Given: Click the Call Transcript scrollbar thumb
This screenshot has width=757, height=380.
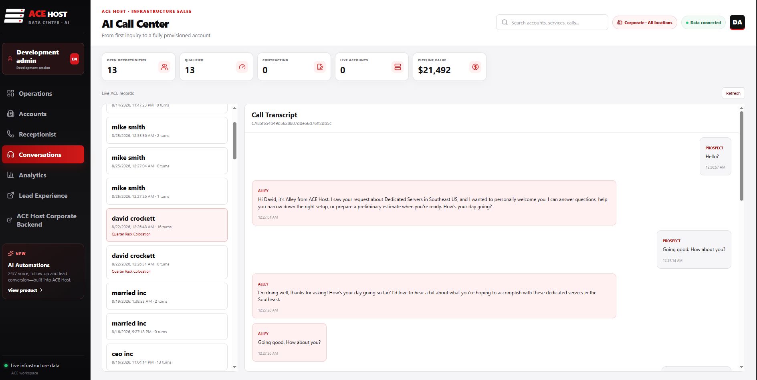Looking at the screenshot, I should click(x=741, y=156).
